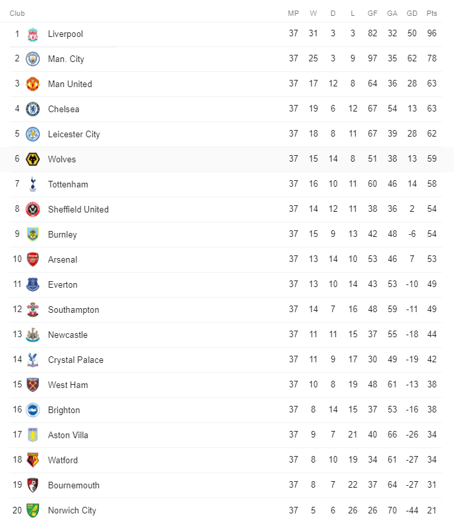The image size is (454, 522).
Task: Open the Leicester City team link
Action: [x=74, y=134]
